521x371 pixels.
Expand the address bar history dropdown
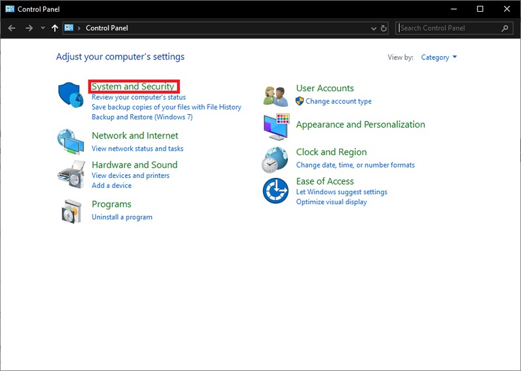(373, 28)
